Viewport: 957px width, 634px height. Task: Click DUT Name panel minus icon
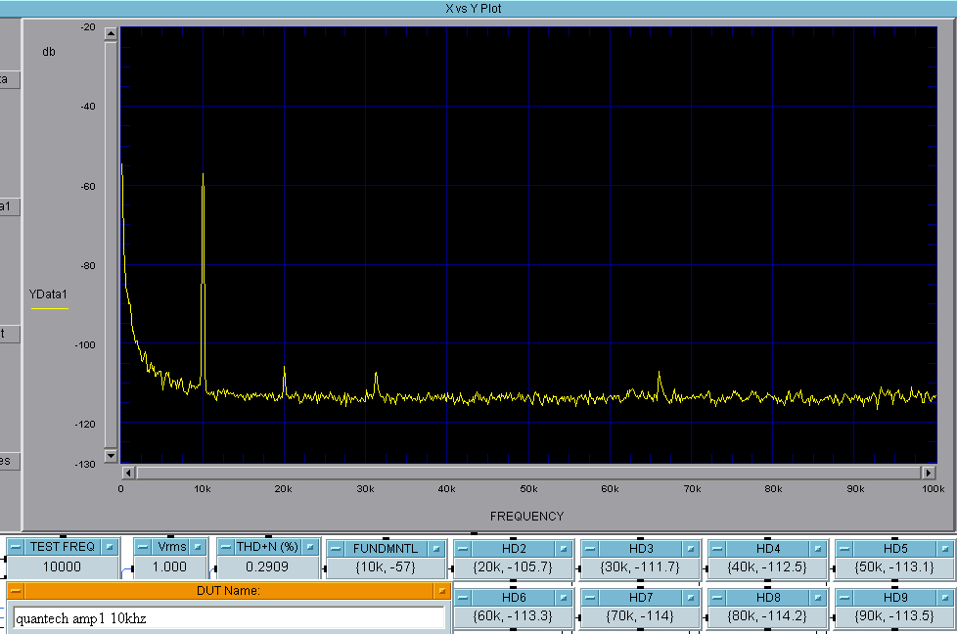(x=16, y=591)
